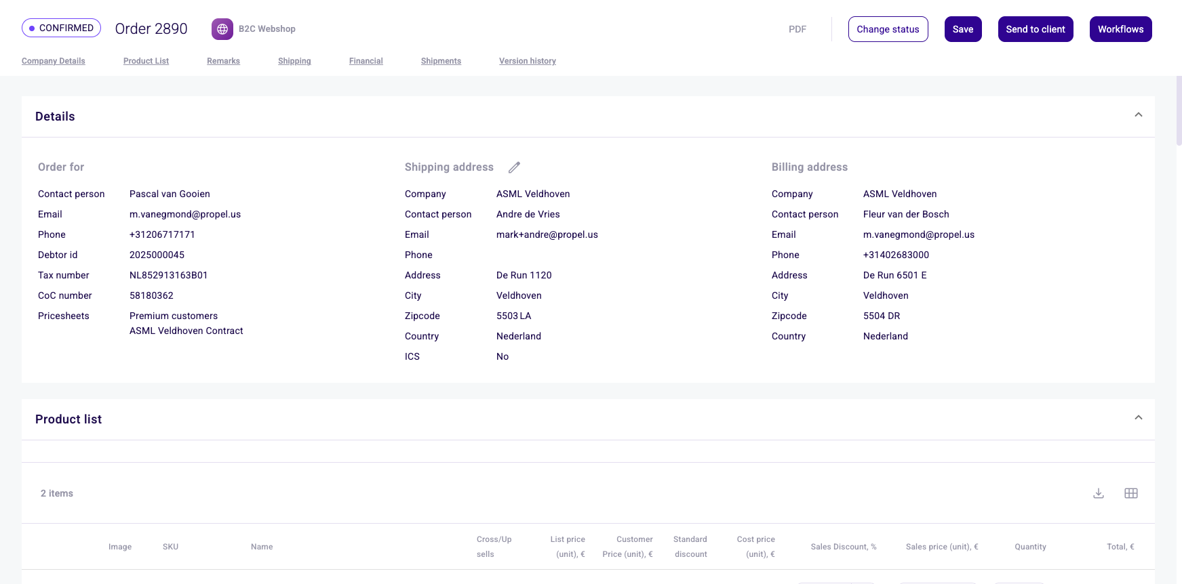Image resolution: width=1182 pixels, height=584 pixels.
Task: Select the Financial tab
Action: (366, 61)
